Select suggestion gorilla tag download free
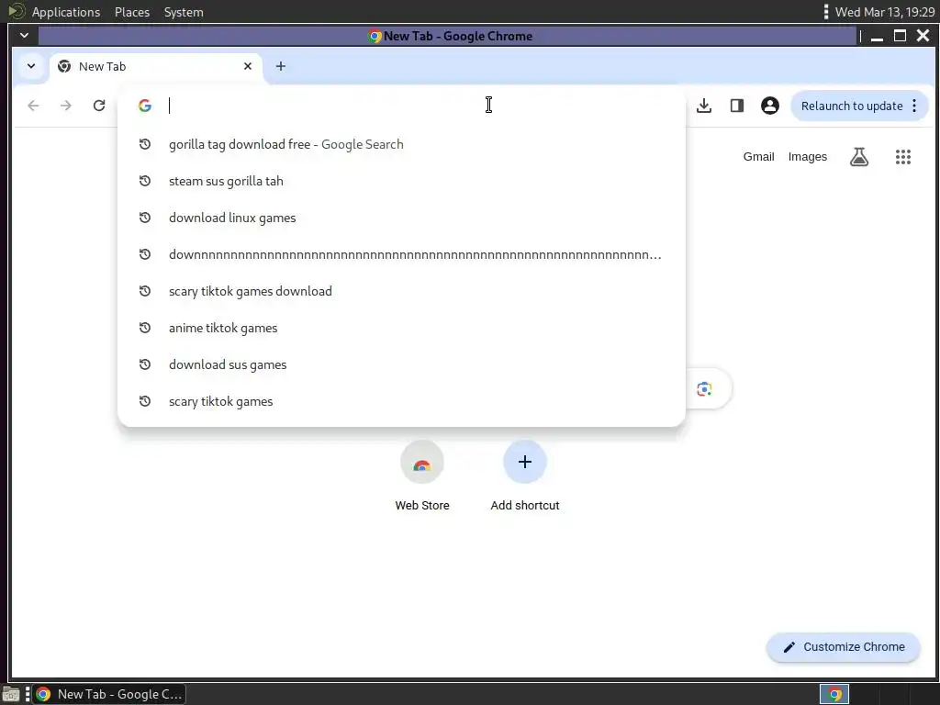940x705 pixels. click(402, 144)
